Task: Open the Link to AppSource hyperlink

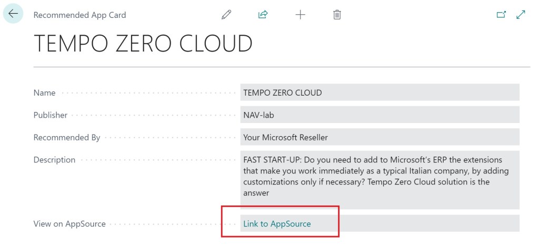Action: tap(277, 224)
